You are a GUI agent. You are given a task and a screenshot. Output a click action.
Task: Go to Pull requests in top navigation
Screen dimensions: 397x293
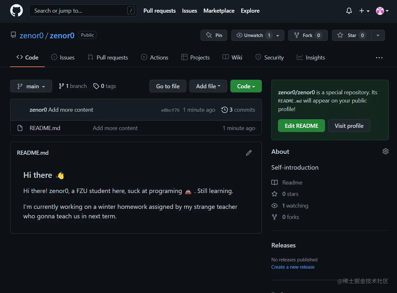159,11
